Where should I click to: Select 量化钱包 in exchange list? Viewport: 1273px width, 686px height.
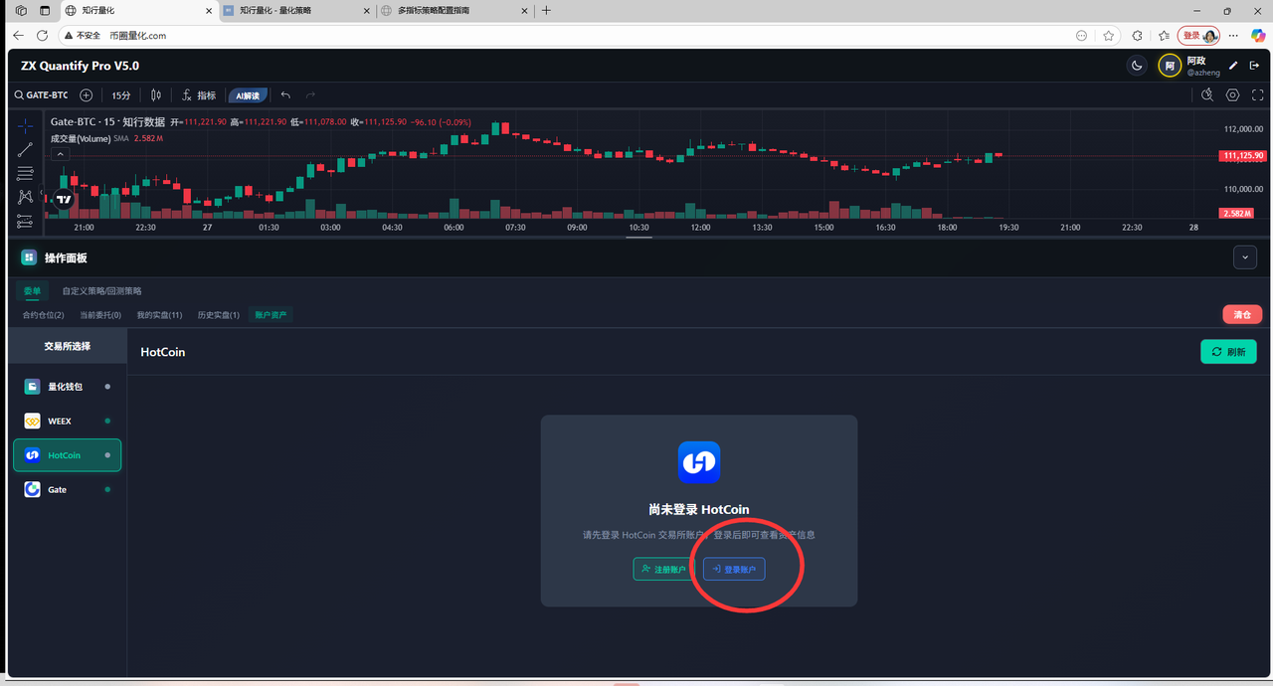[67, 386]
